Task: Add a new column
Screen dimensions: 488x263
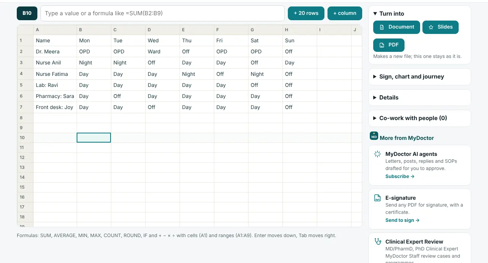Action: (345, 13)
